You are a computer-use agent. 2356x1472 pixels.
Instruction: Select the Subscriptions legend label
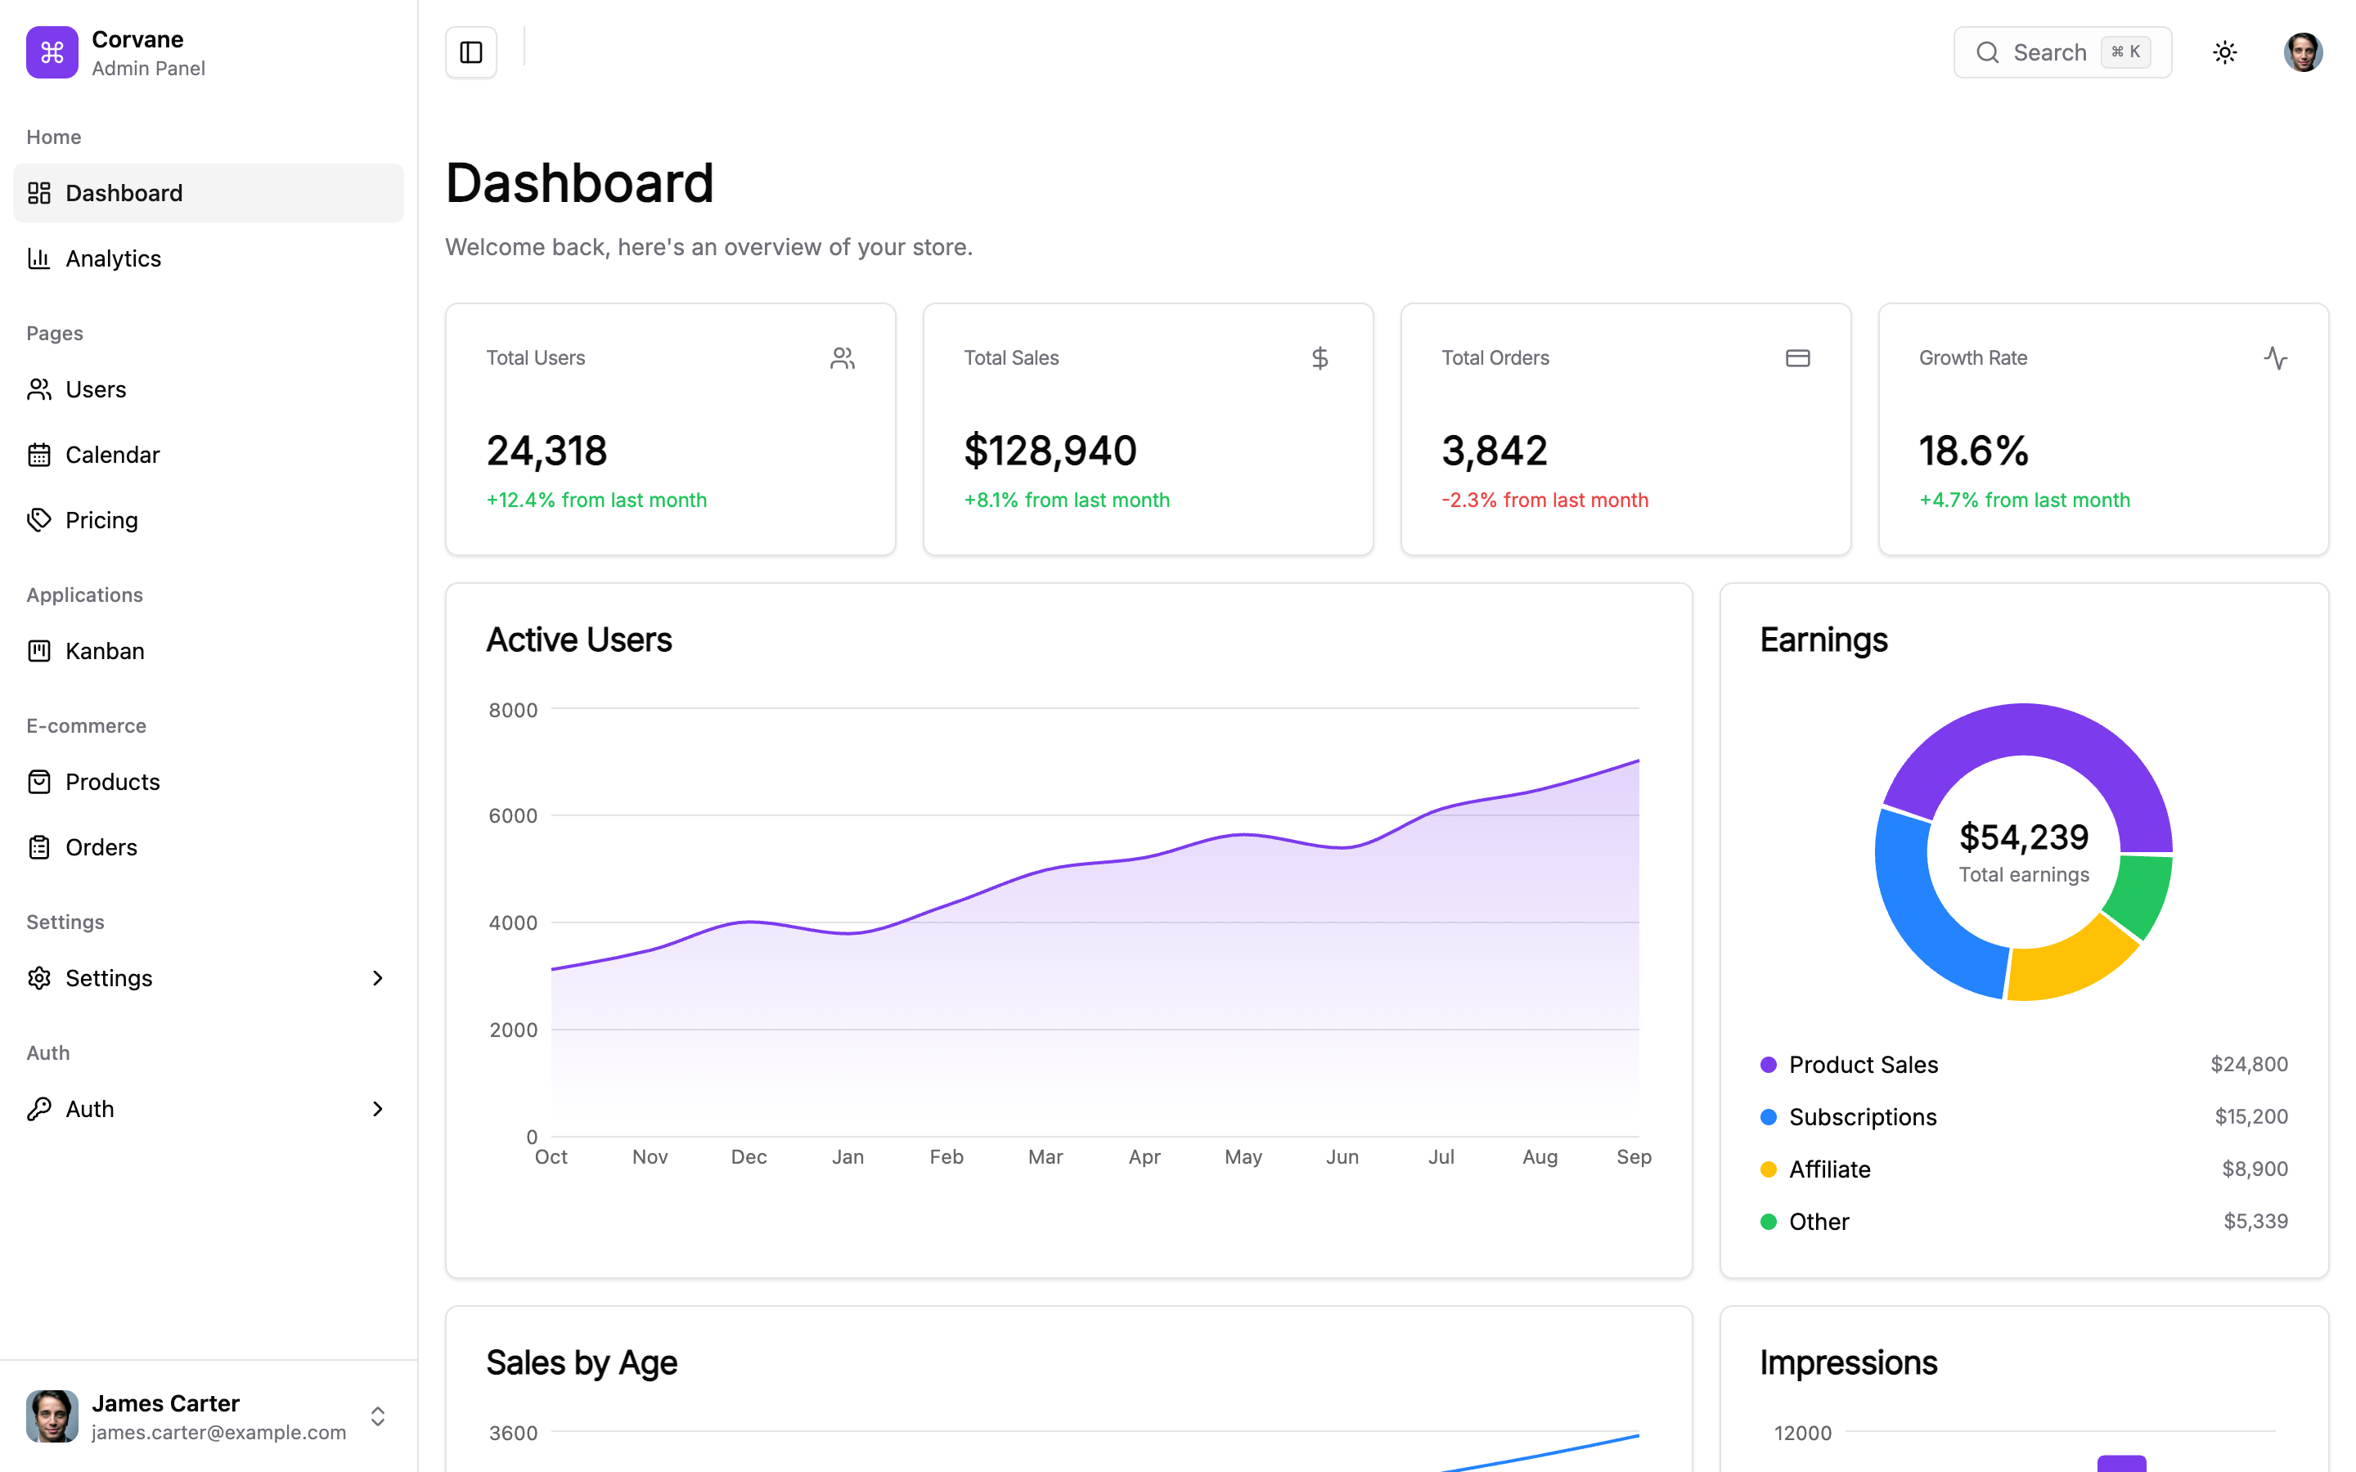(1863, 1116)
